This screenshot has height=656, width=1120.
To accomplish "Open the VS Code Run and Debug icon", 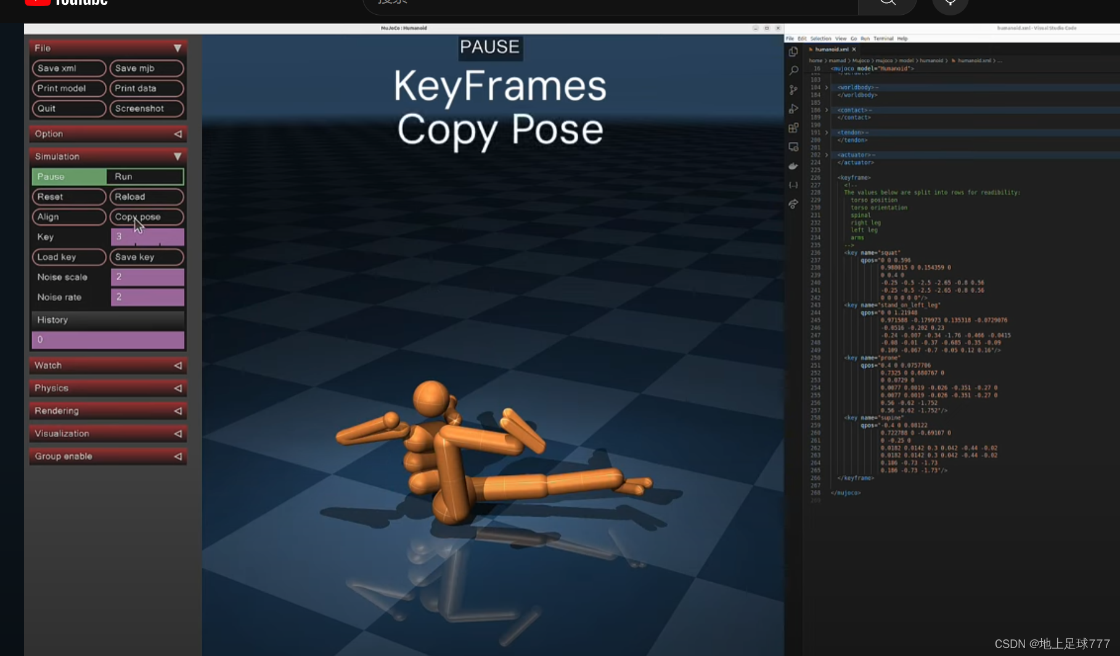I will (x=793, y=109).
